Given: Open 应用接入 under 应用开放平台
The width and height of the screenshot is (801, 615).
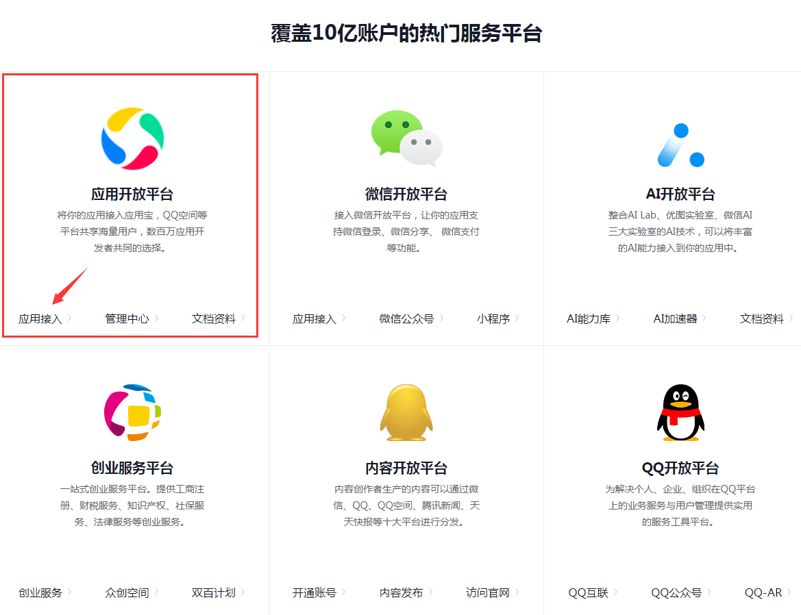Looking at the screenshot, I should (40, 319).
